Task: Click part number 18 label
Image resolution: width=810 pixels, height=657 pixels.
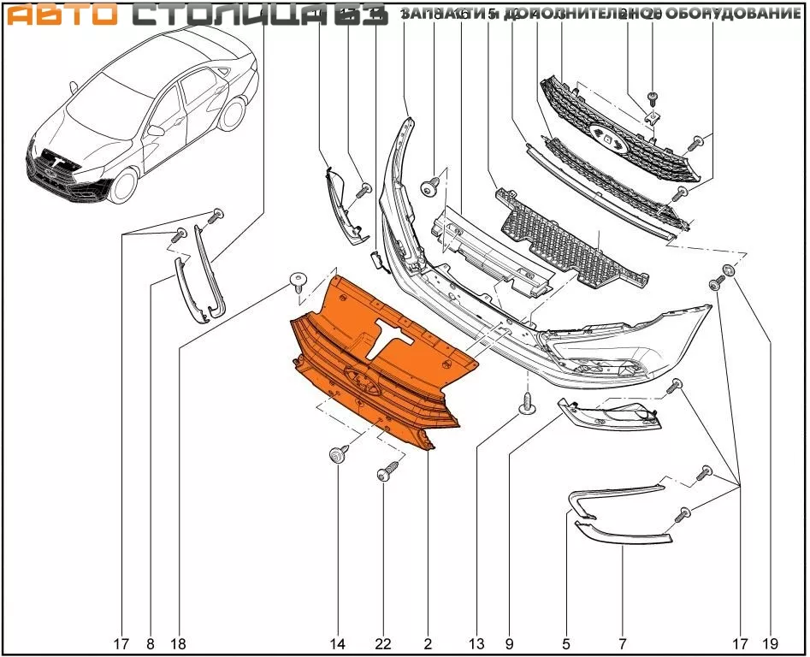Action: (x=180, y=643)
